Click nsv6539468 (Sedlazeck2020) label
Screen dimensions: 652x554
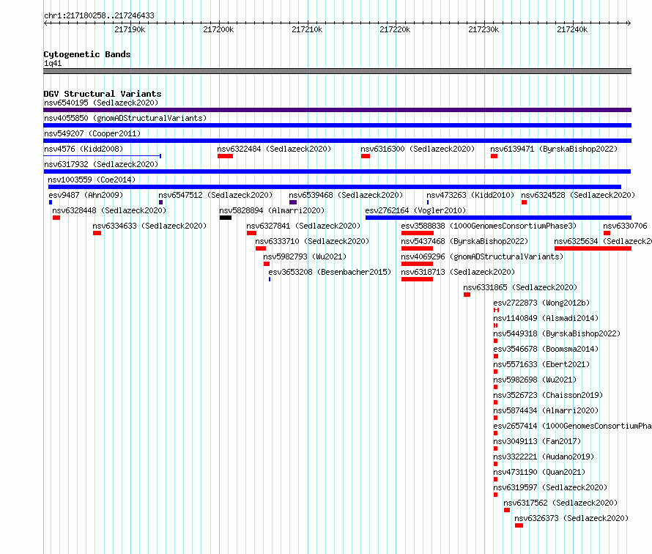[346, 195]
